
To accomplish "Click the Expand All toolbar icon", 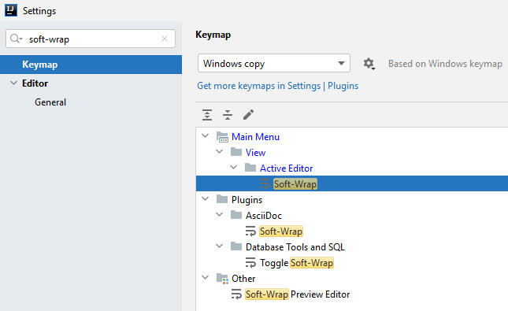I will point(207,115).
